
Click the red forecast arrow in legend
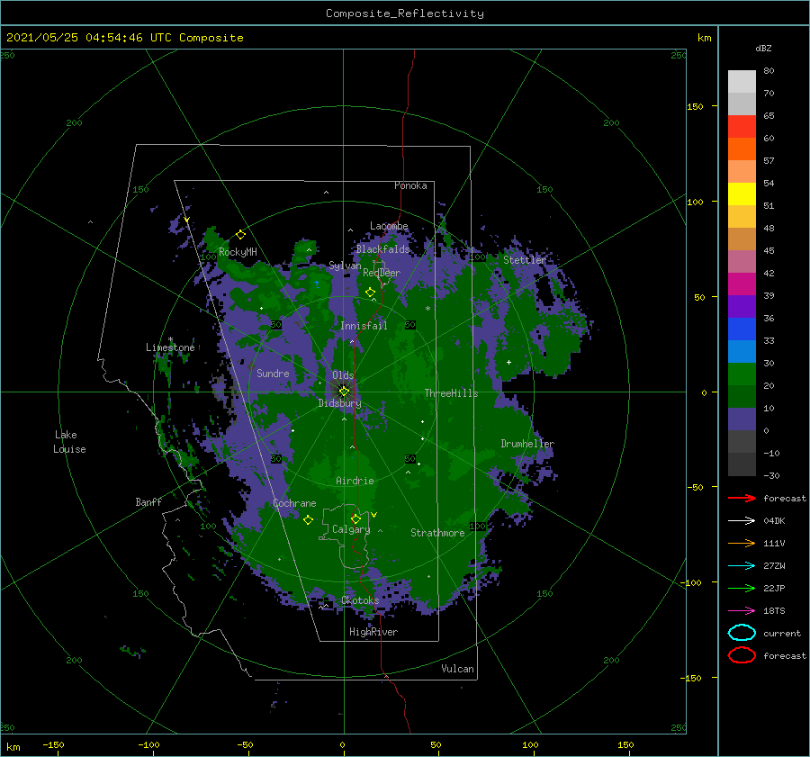[x=742, y=498]
